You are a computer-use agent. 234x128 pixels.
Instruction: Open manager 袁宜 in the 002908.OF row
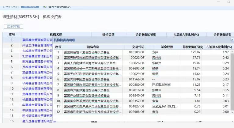pos(155,112)
